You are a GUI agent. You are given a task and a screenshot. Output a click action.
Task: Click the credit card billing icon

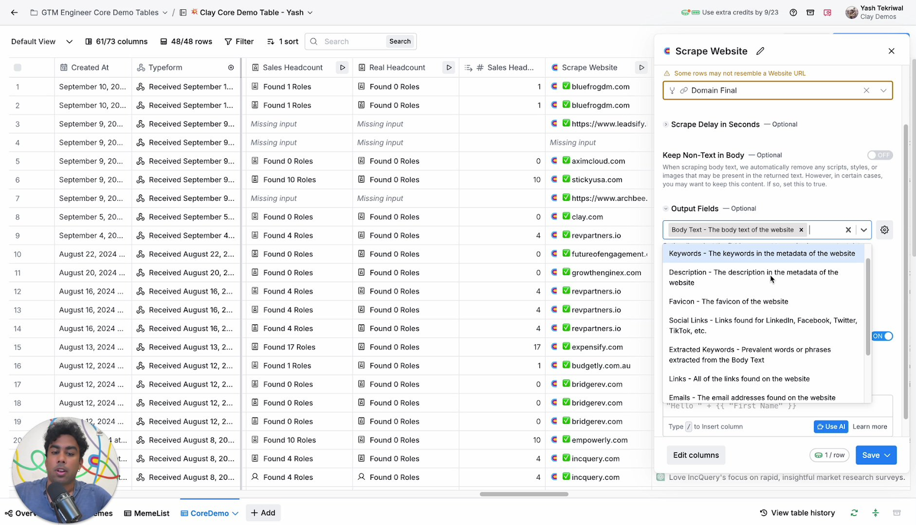pos(810,13)
